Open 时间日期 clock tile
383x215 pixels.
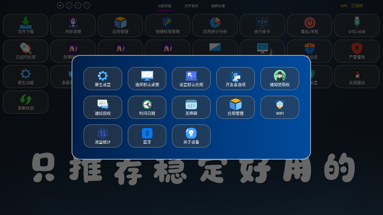click(147, 107)
